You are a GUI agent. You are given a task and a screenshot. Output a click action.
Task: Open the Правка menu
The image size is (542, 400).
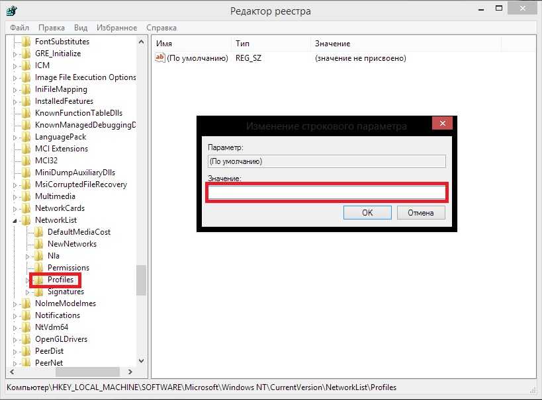click(x=52, y=28)
